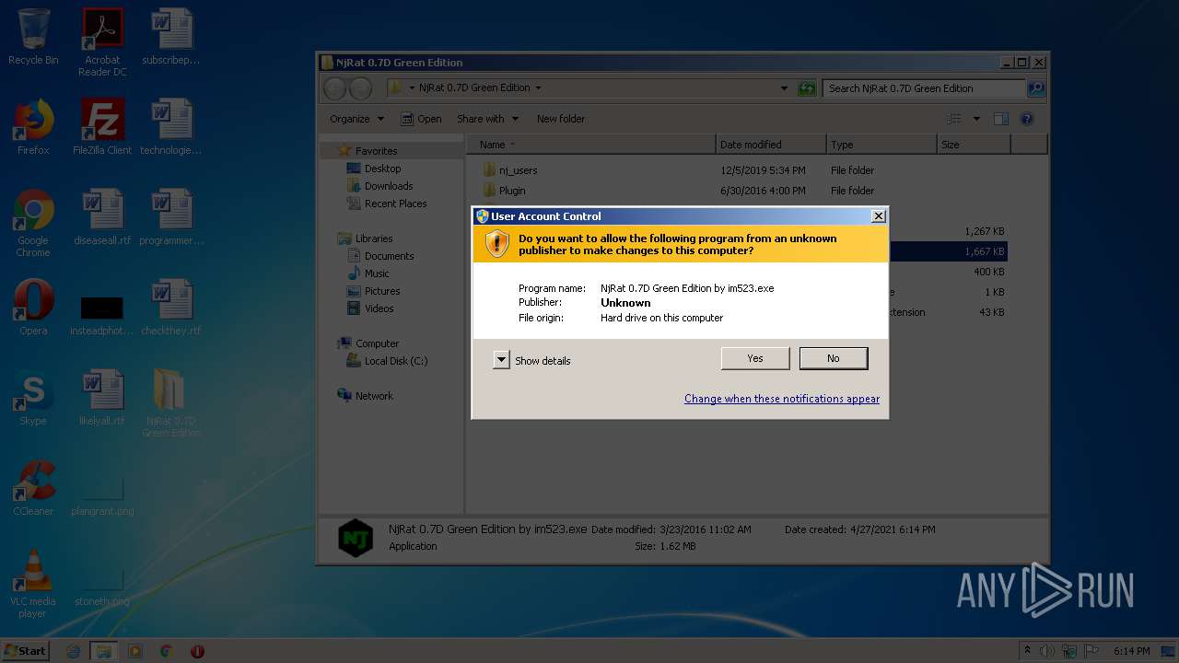Select NjRat 0.7D Green Edition desktop folder

pyautogui.click(x=171, y=403)
